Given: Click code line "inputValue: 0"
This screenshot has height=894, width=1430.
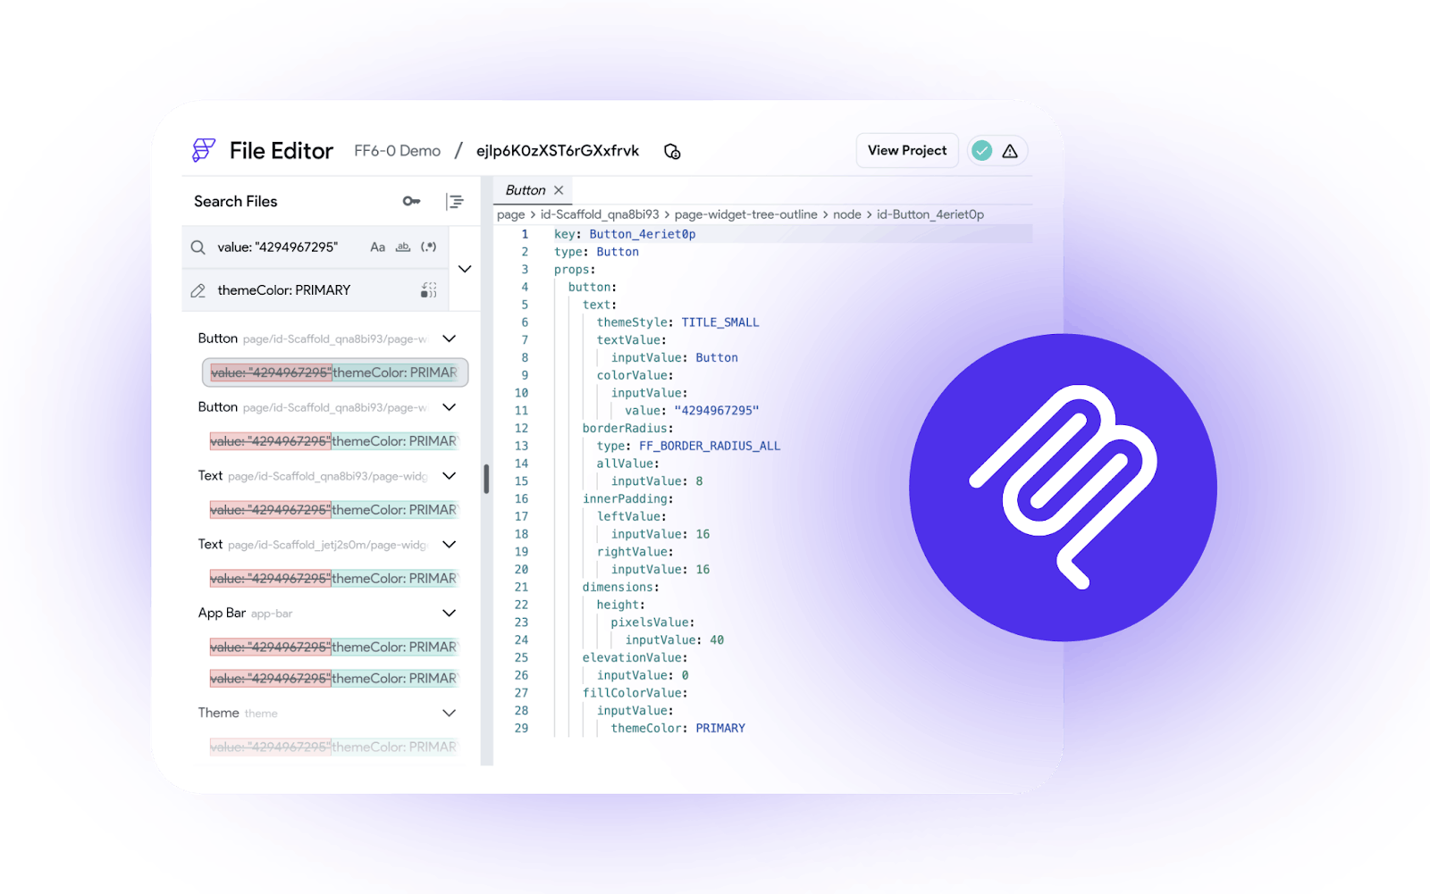Looking at the screenshot, I should click(x=643, y=675).
